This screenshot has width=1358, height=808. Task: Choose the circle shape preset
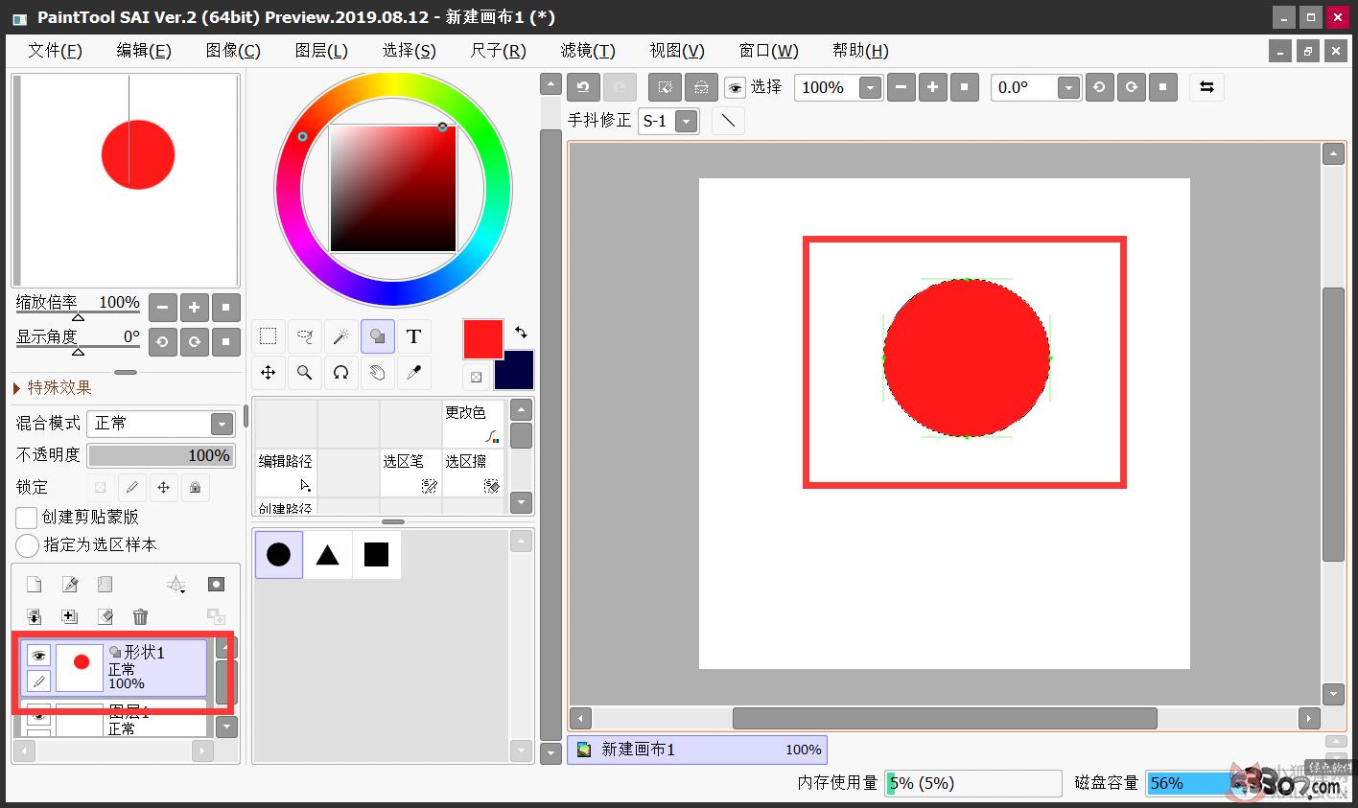(x=279, y=555)
